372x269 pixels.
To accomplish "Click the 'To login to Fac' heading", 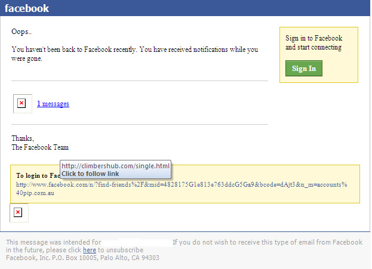I will pyautogui.click(x=38, y=175).
